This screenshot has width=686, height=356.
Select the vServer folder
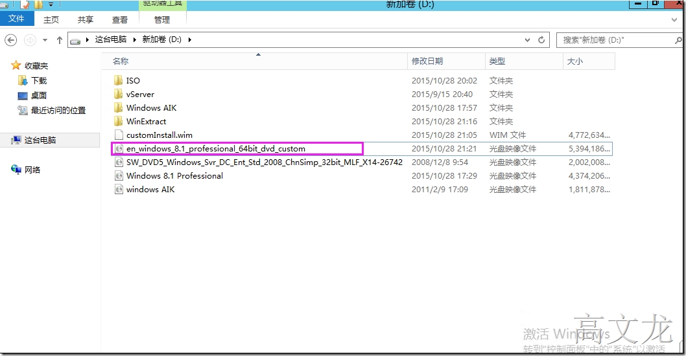pyautogui.click(x=141, y=95)
